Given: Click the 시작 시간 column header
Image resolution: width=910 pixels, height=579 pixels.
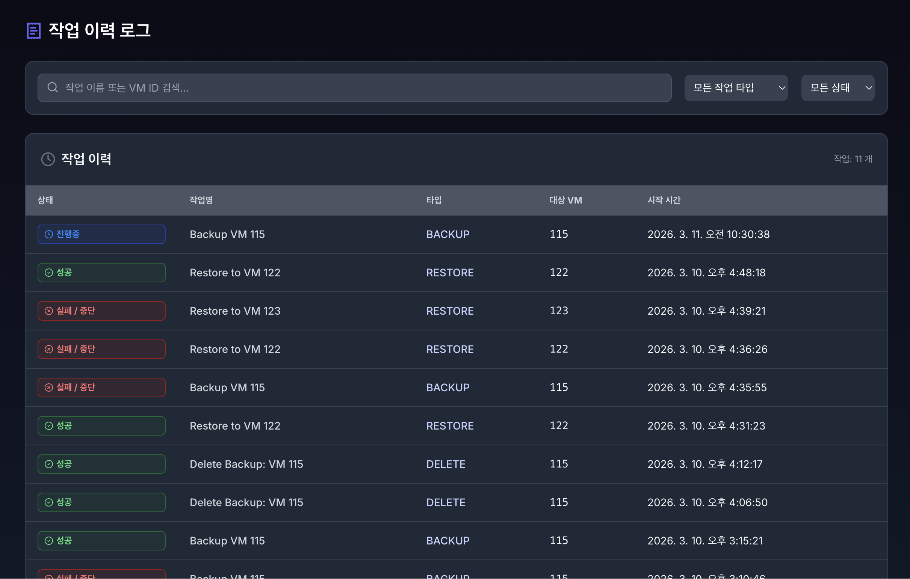Looking at the screenshot, I should pyautogui.click(x=664, y=200).
